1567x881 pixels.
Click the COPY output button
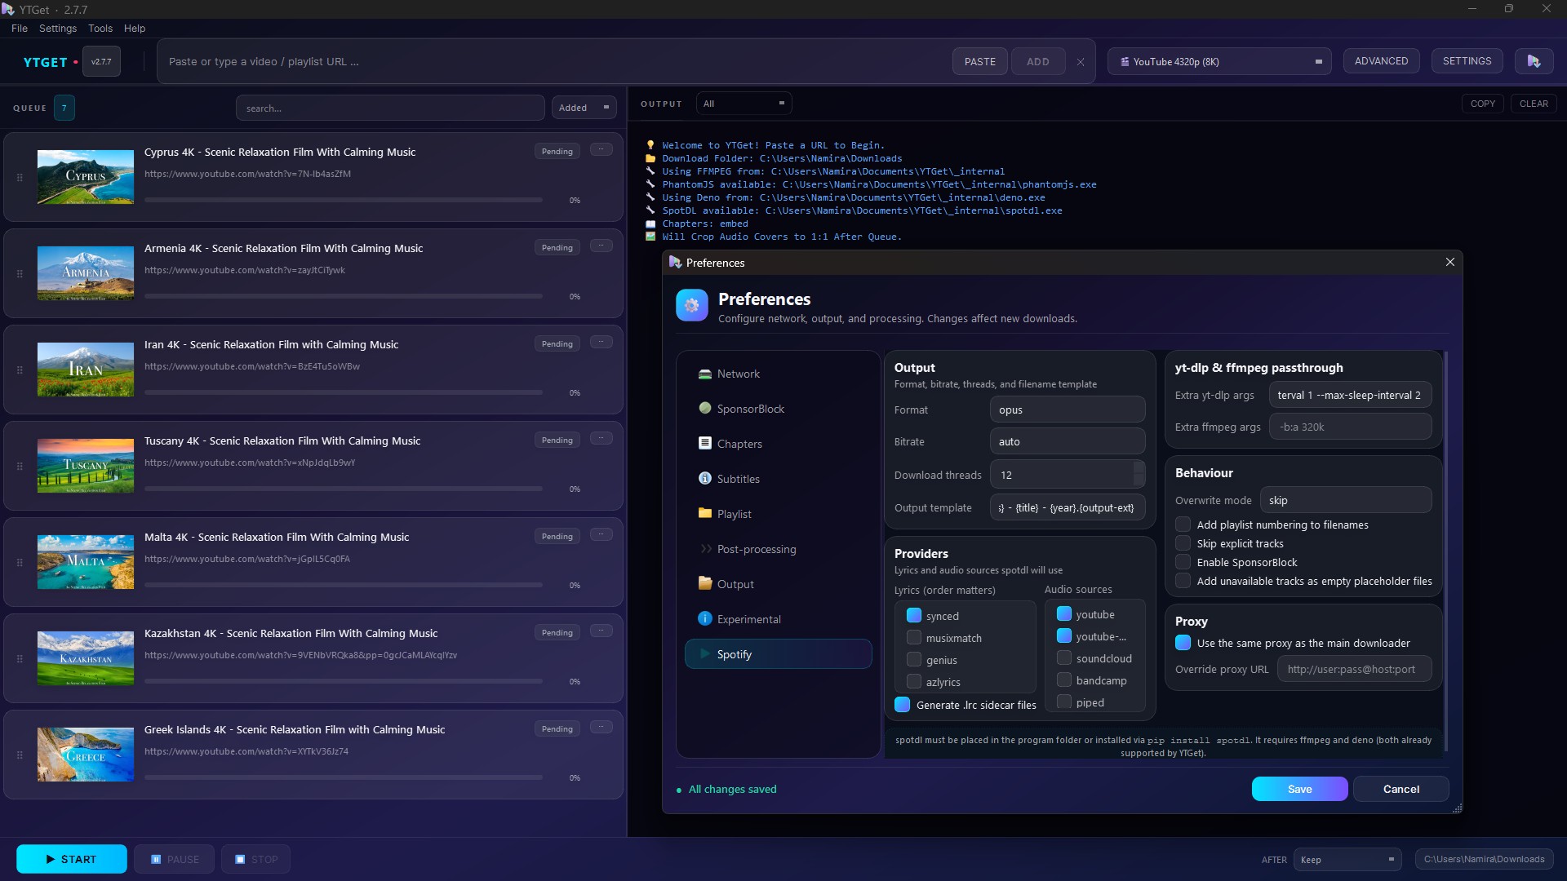point(1483,104)
